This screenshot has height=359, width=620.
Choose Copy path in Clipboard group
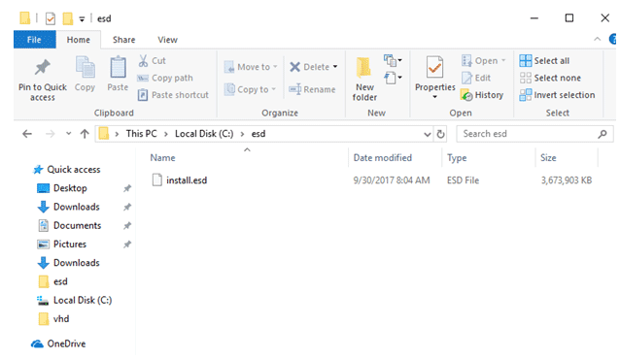165,78
